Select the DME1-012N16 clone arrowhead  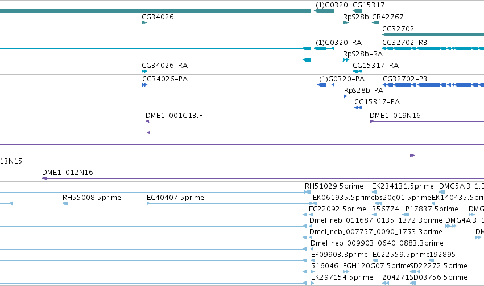(x=45, y=178)
